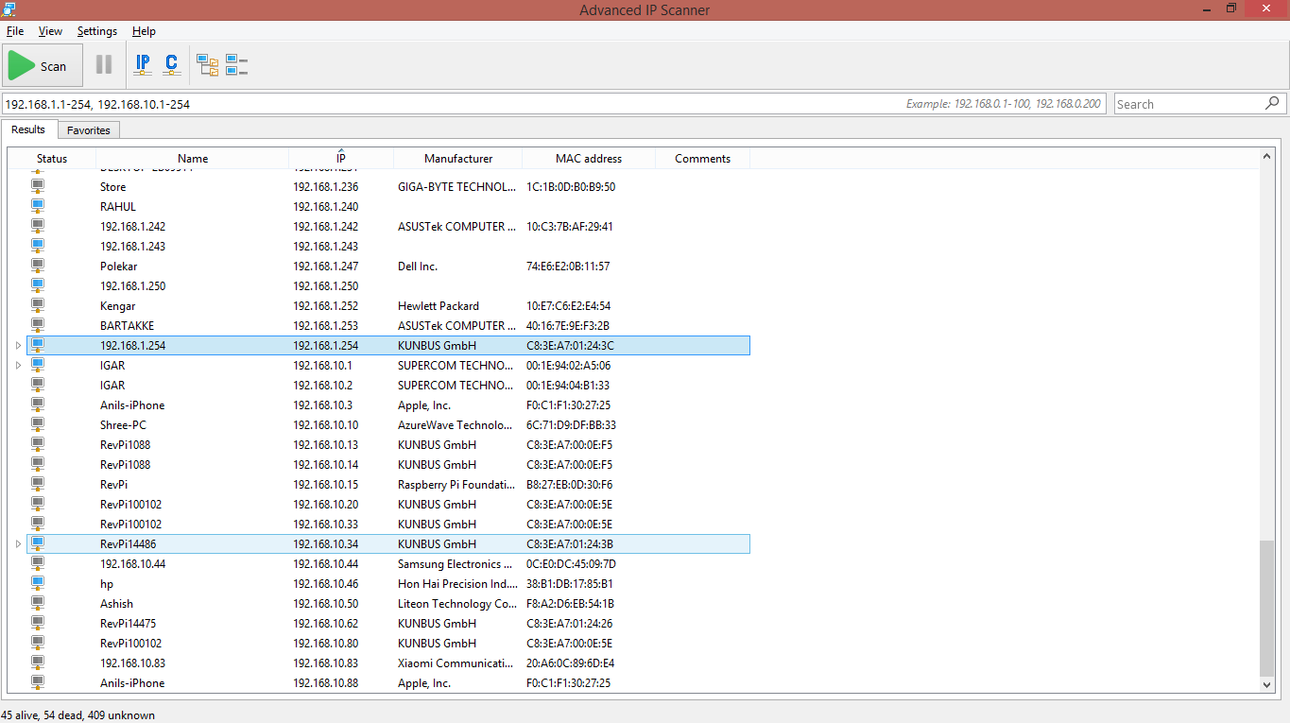The height and width of the screenshot is (723, 1290).
Task: Click IP address 192.168.10.46
Action: (326, 584)
